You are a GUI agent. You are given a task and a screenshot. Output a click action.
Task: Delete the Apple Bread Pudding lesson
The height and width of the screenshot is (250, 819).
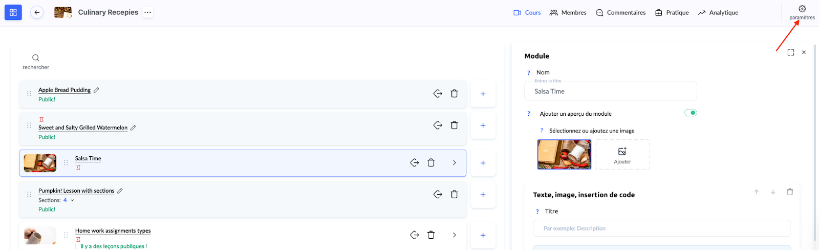[x=454, y=93]
